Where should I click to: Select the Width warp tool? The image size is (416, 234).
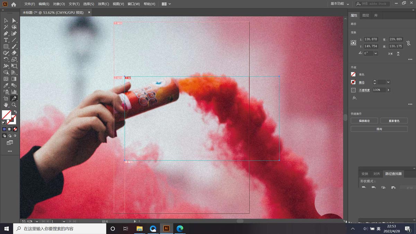tap(6, 66)
